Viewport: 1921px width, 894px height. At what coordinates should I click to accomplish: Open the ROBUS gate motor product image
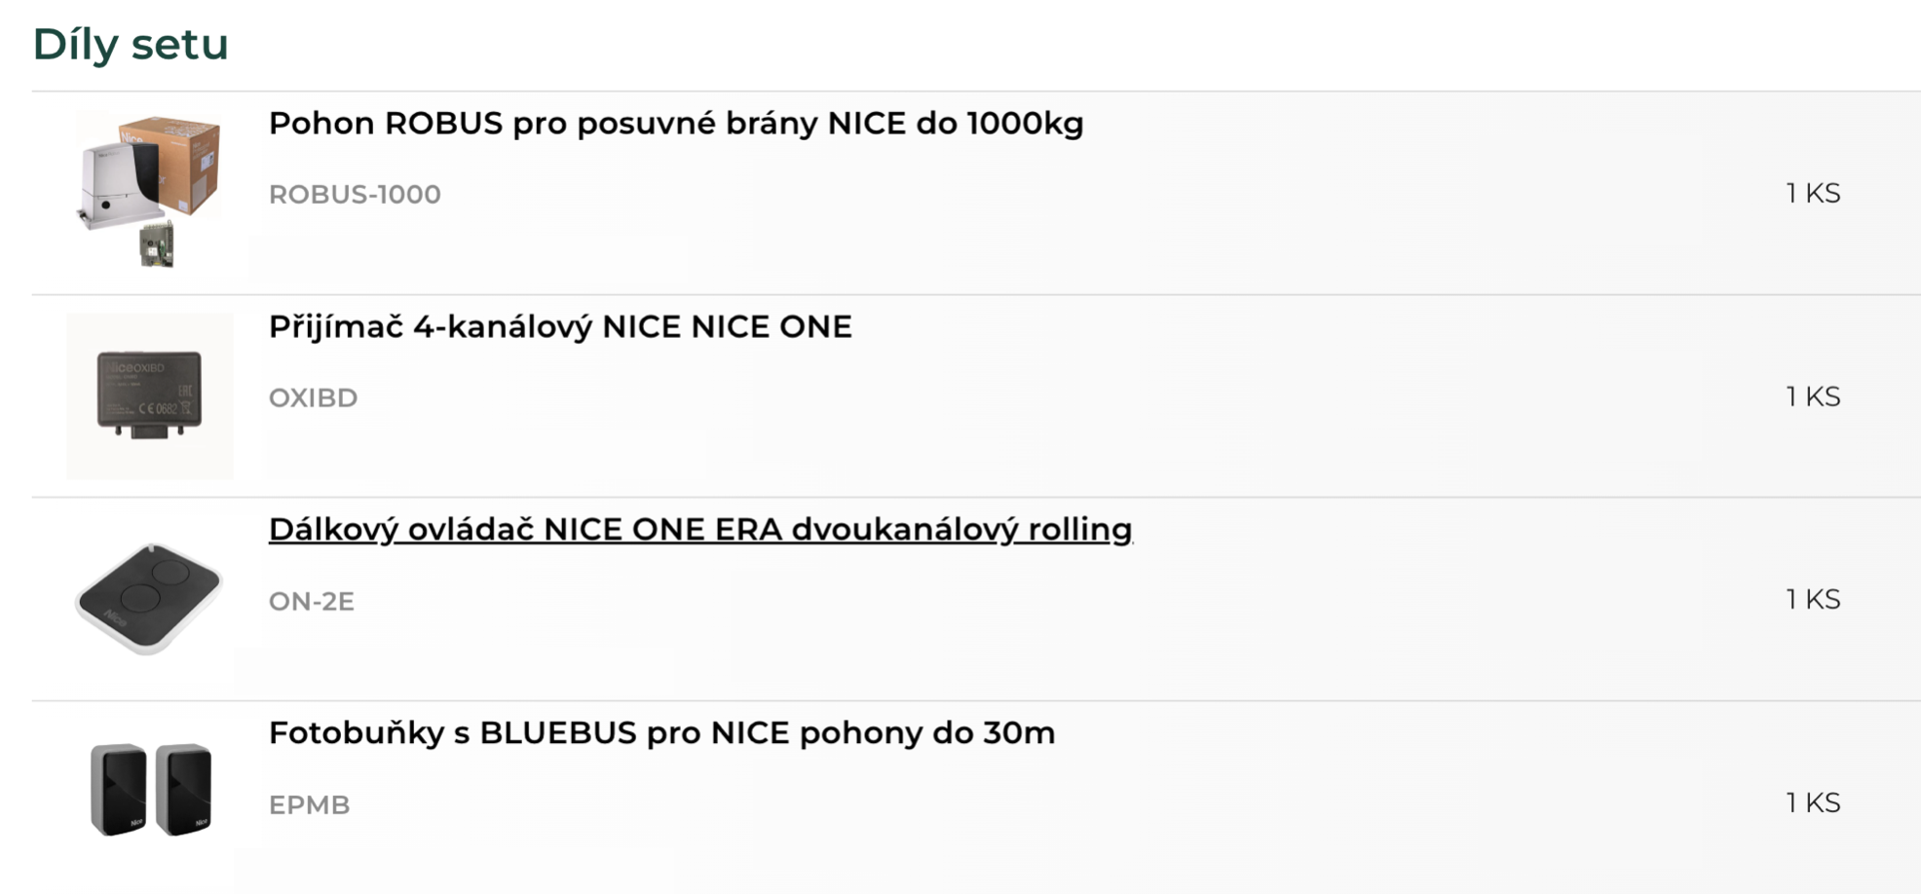coord(150,193)
